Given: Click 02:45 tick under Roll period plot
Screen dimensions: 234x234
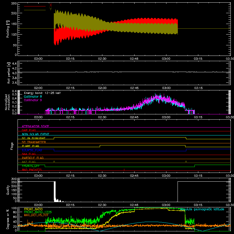Looking at the screenshot, I should tap(134, 88).
